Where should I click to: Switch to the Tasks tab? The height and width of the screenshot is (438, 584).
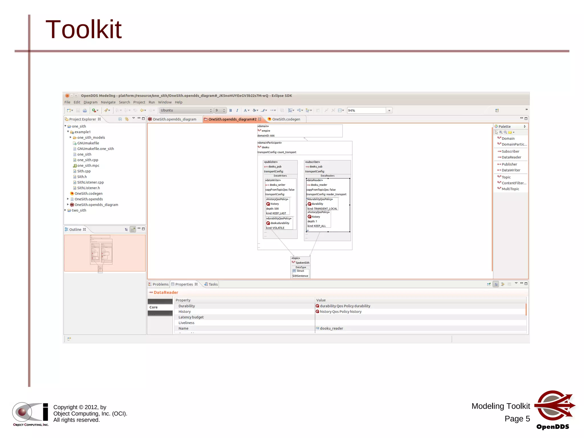point(211,284)
